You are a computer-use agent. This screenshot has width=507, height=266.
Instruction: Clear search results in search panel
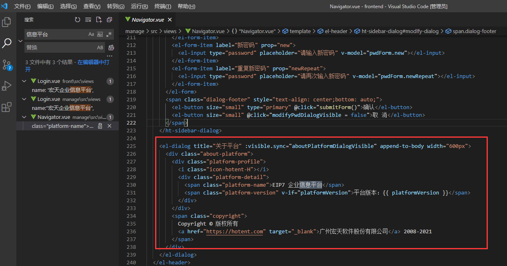pyautogui.click(x=88, y=20)
